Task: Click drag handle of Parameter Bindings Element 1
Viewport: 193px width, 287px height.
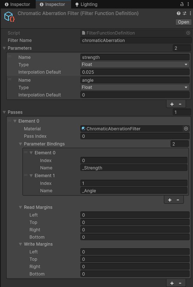Action: point(26,175)
